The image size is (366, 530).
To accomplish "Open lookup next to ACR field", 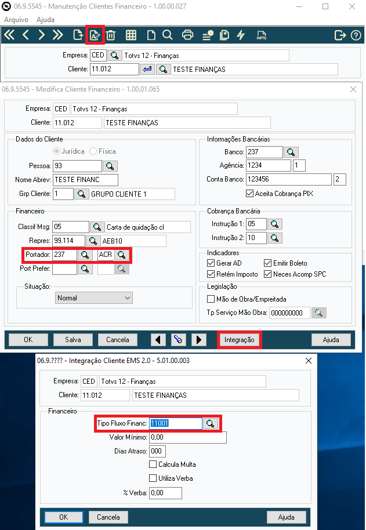I will [122, 255].
